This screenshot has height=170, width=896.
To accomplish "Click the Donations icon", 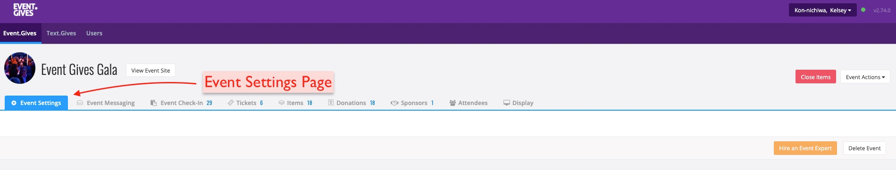I will [x=331, y=103].
